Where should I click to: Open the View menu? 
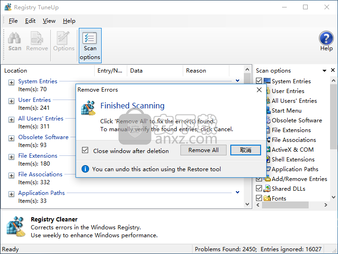49,21
